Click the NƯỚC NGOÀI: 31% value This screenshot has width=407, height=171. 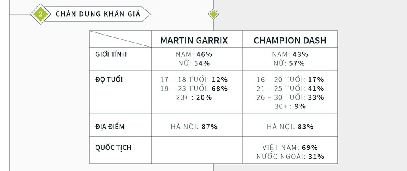290,156
